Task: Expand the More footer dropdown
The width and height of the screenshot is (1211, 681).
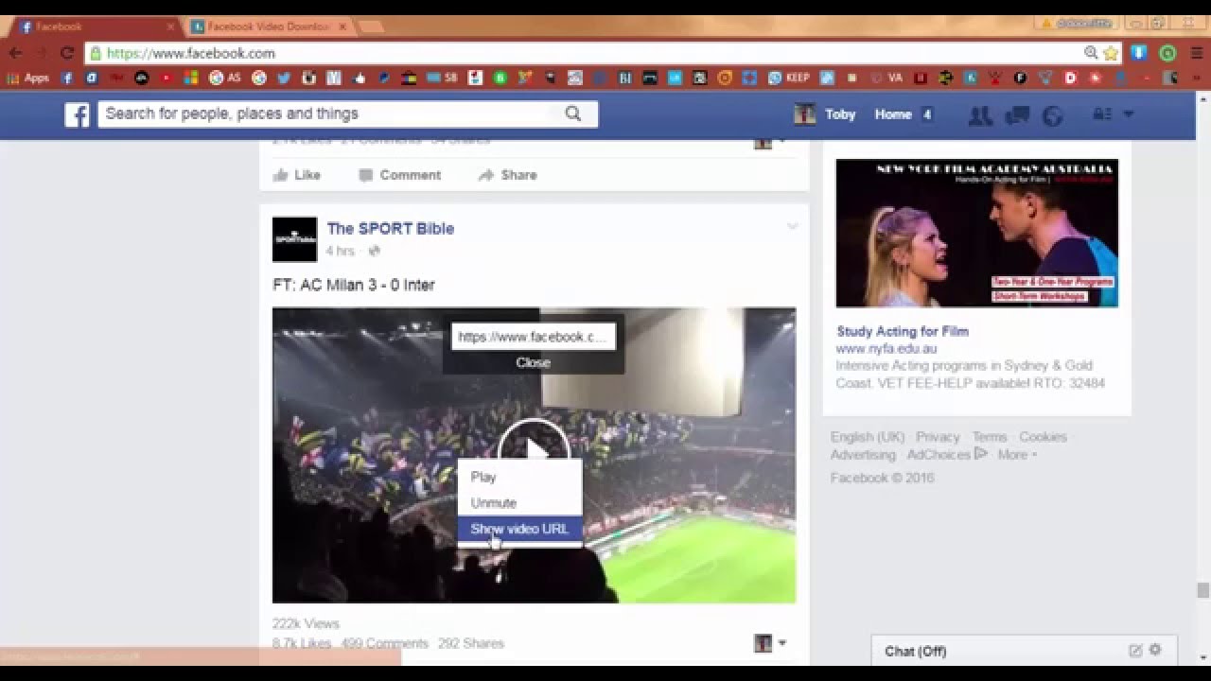Action: click(x=1017, y=455)
